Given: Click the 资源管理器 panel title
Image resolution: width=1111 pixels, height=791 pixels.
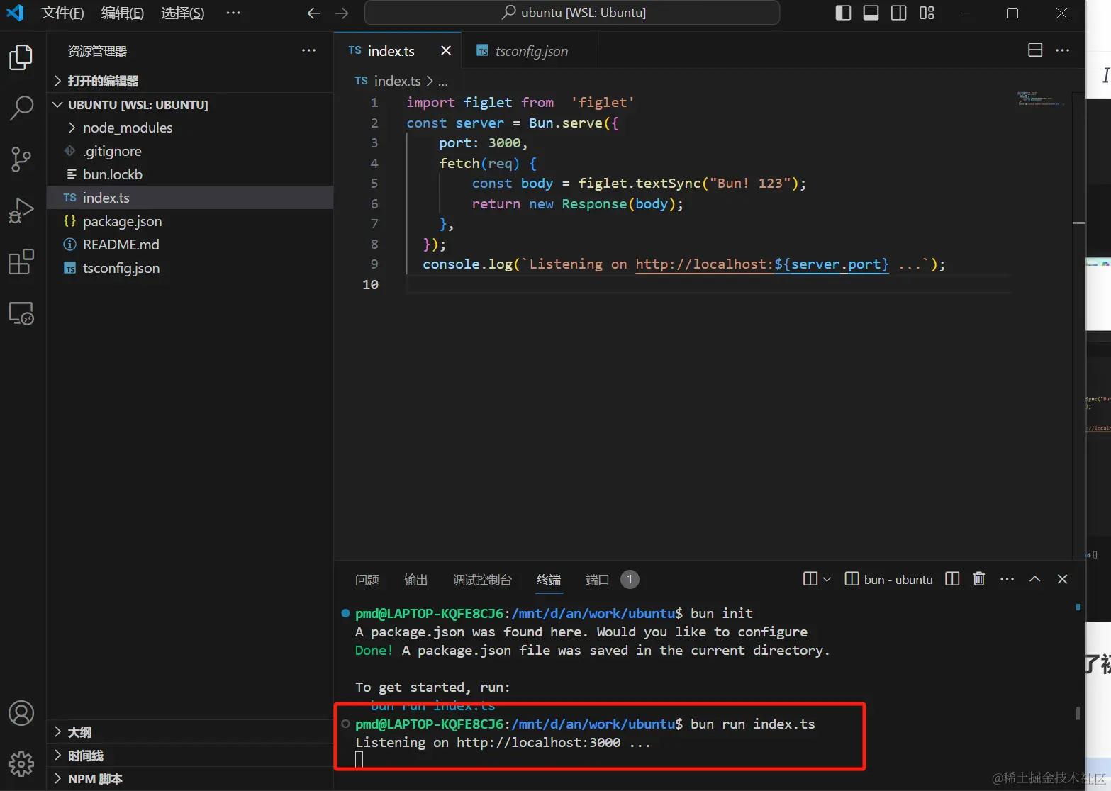Looking at the screenshot, I should click(x=98, y=51).
